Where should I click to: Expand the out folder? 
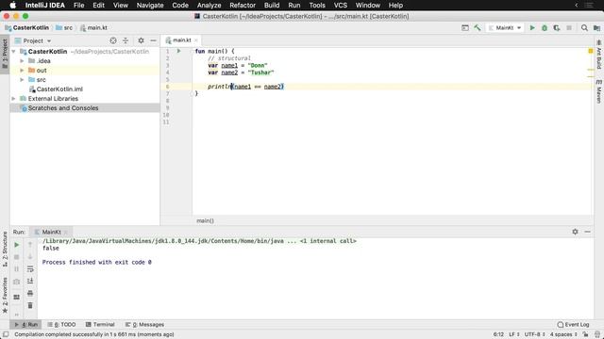pos(22,71)
